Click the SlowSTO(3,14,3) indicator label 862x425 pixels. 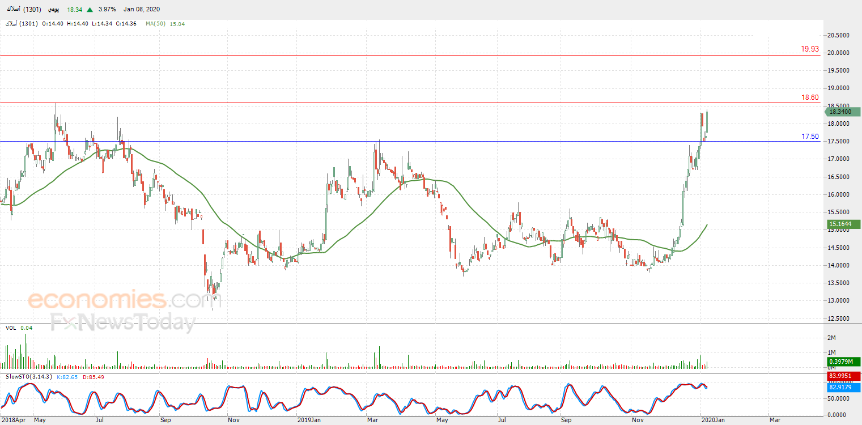click(29, 377)
